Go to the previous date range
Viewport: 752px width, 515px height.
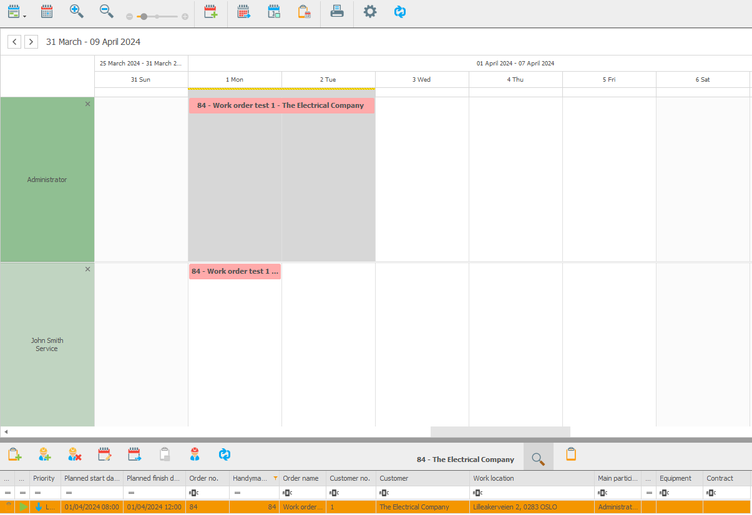14,42
